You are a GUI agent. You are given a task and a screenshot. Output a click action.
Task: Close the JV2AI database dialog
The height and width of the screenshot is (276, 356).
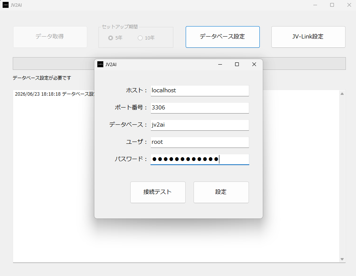tap(254, 64)
